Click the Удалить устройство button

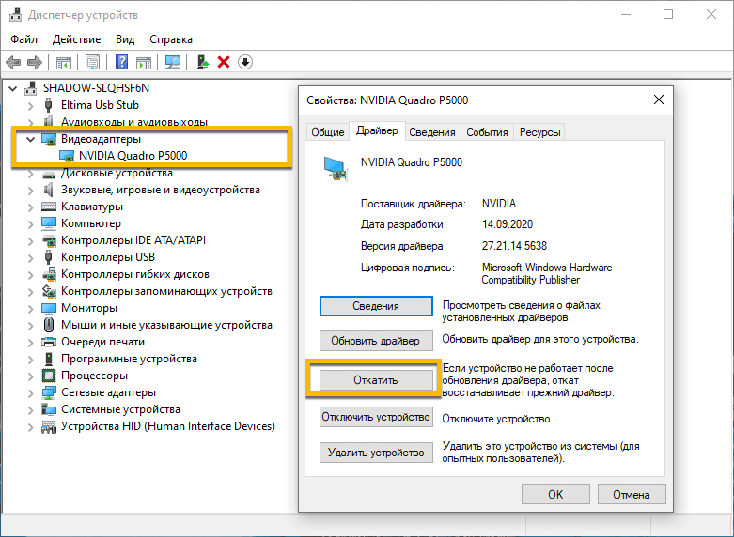[376, 453]
